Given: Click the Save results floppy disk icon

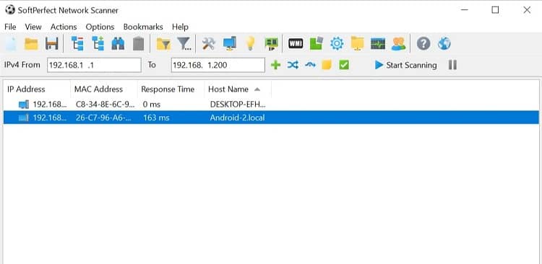Looking at the screenshot, I should 51,44.
